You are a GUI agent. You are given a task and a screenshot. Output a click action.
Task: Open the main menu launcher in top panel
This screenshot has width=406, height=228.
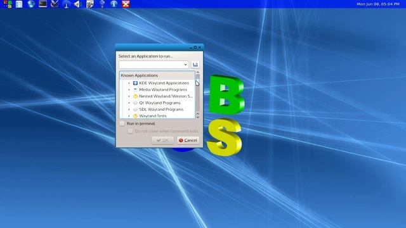8,4
